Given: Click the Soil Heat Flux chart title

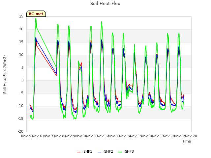Looking at the screenshot, I should point(105,4).
